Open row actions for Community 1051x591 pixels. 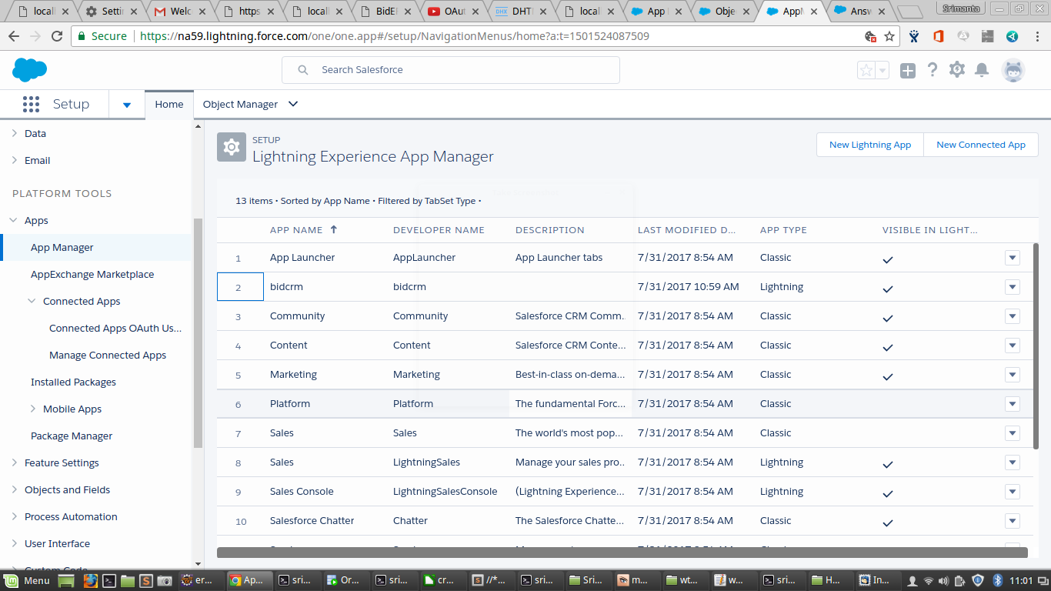(x=1013, y=316)
